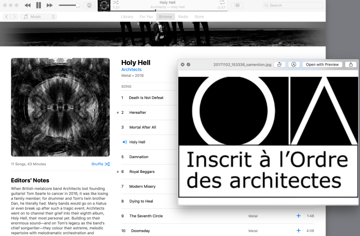Open the Up Next list icon

click(x=237, y=5)
